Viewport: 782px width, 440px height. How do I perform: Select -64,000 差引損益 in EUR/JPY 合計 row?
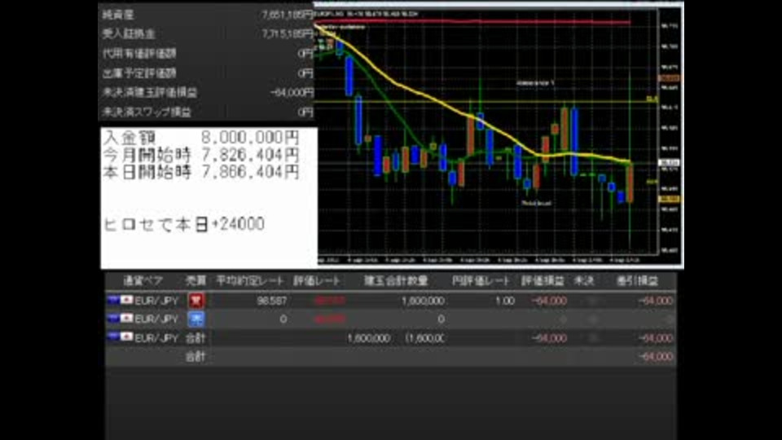(655, 338)
